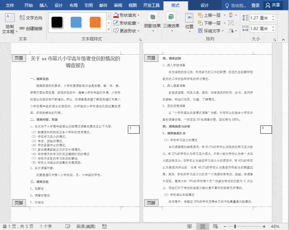
Task: Click the macro recording status icon
Action: coord(104,226)
